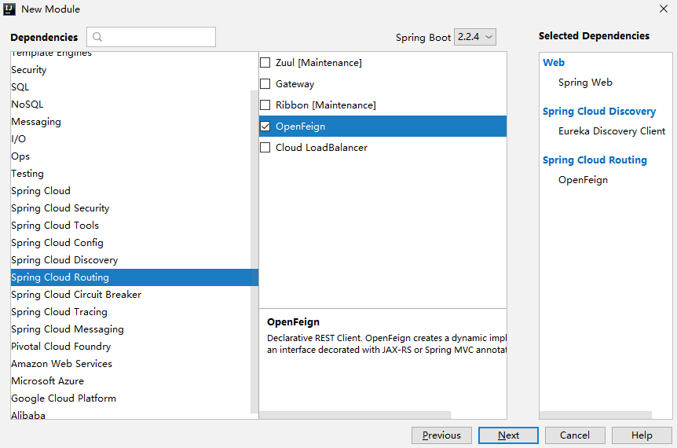Select the Spring Cloud category
Image resolution: width=677 pixels, height=448 pixels.
pyautogui.click(x=134, y=190)
